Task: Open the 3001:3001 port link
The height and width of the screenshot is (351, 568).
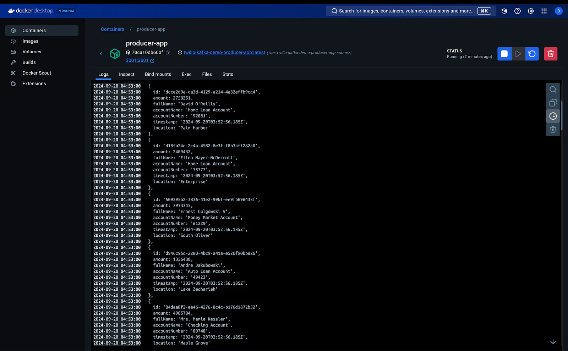Action: coord(140,60)
